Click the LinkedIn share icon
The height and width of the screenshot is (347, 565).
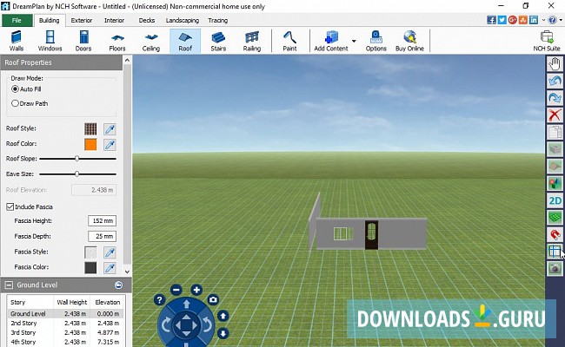(x=534, y=20)
